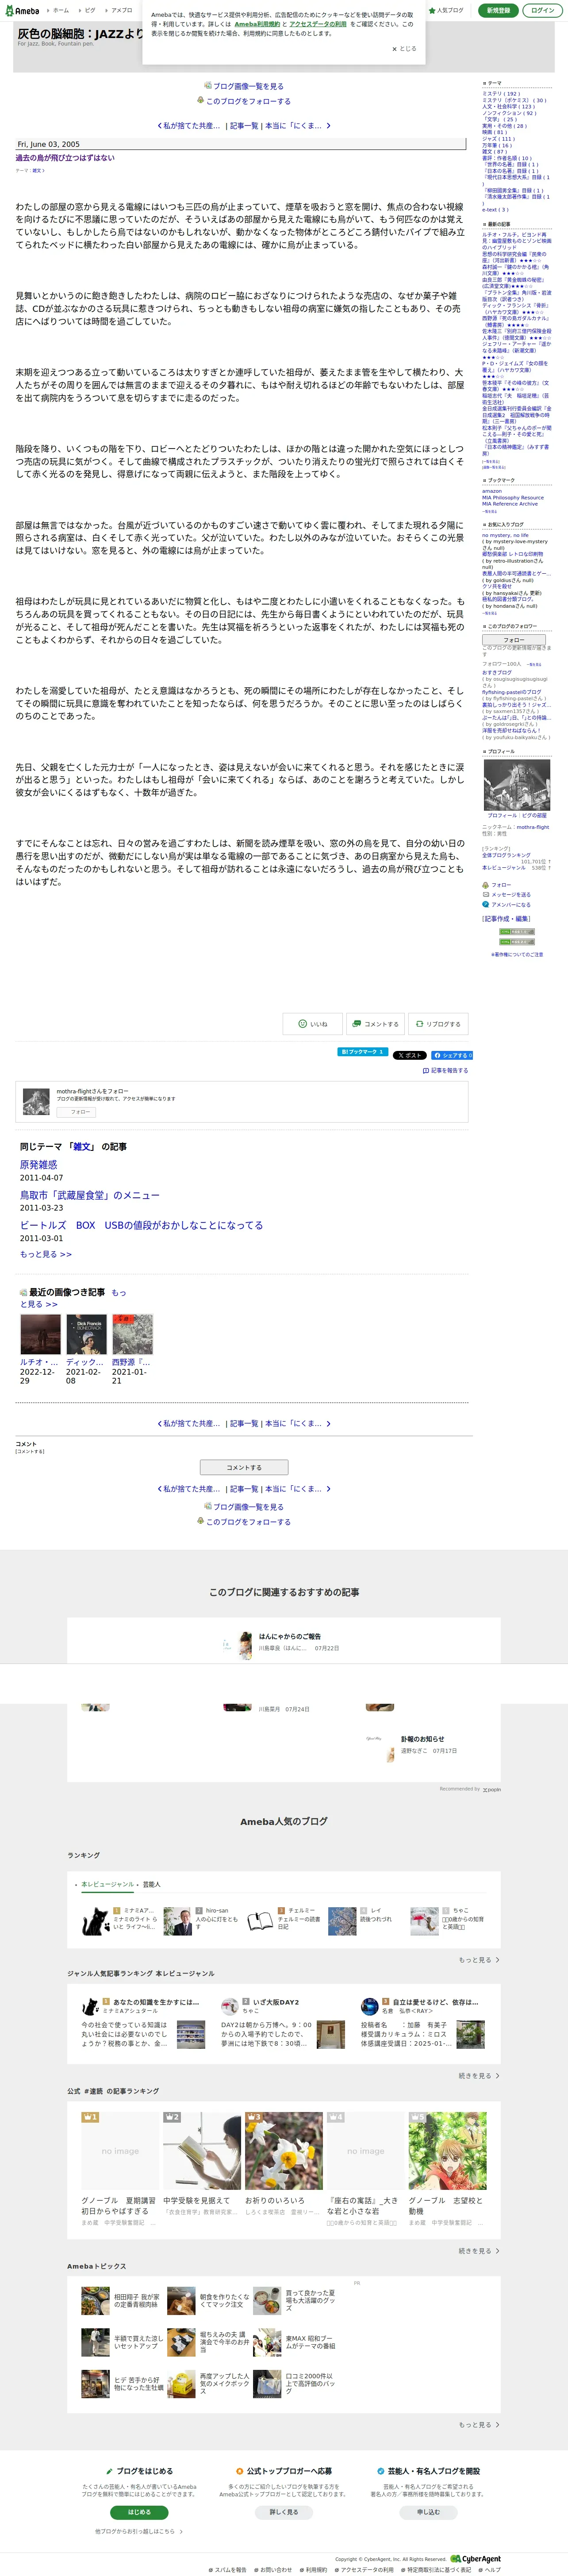The width and height of the screenshot is (568, 2576).
Task: Open mothra-flight nickname link in sidebar
Action: pyautogui.click(x=533, y=827)
